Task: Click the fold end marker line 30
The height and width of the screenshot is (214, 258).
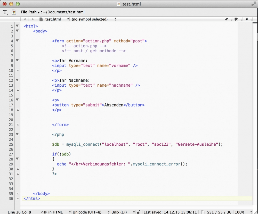Action: [x=18, y=169]
